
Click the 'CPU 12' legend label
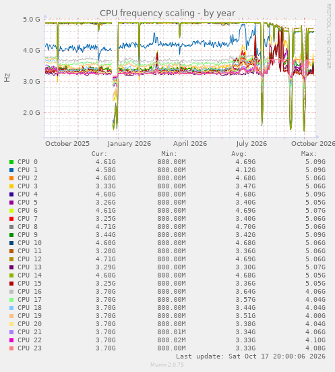[30, 259]
